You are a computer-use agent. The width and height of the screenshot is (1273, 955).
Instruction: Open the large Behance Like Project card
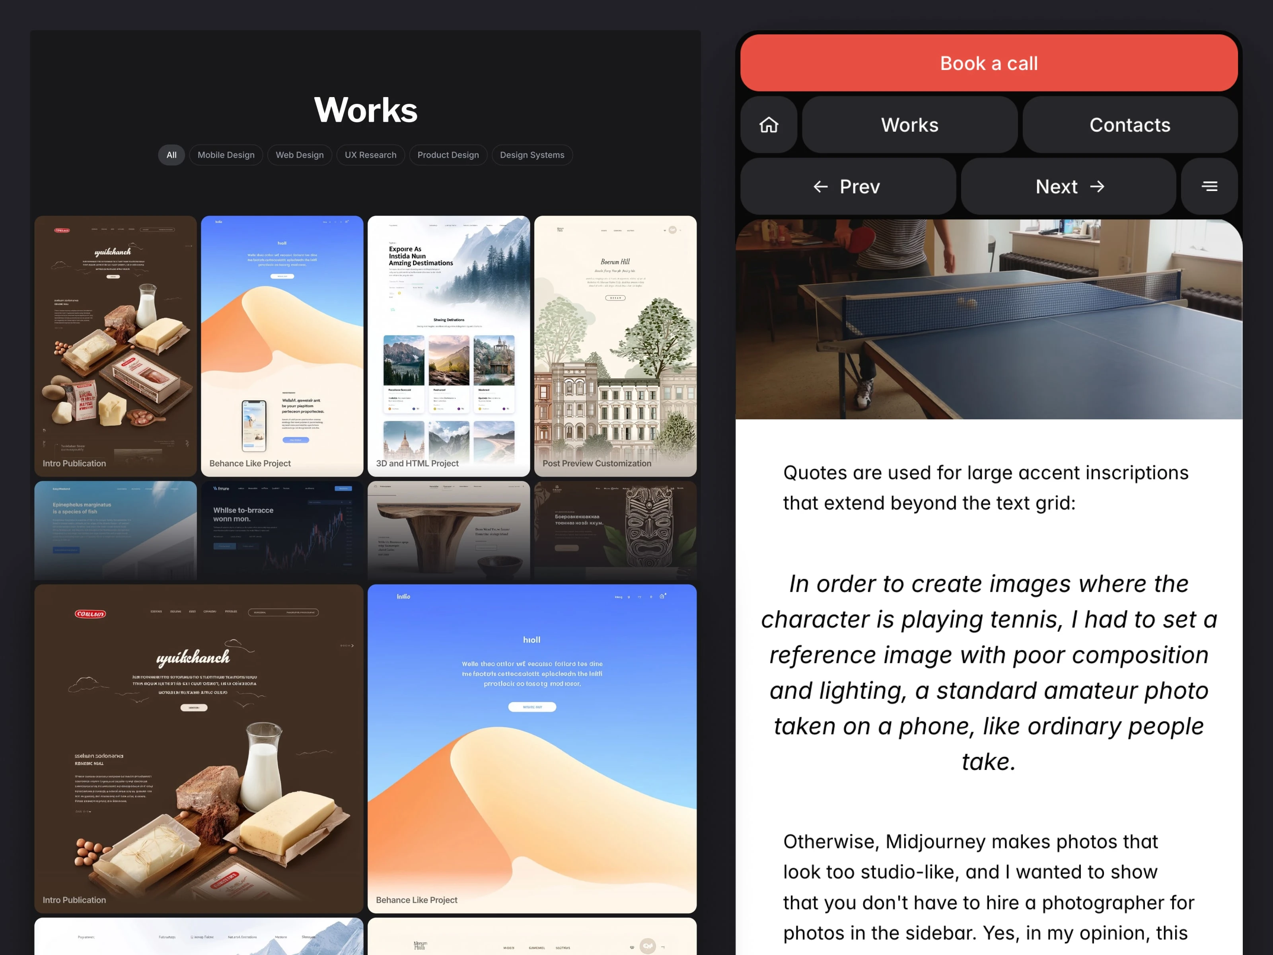(x=532, y=748)
